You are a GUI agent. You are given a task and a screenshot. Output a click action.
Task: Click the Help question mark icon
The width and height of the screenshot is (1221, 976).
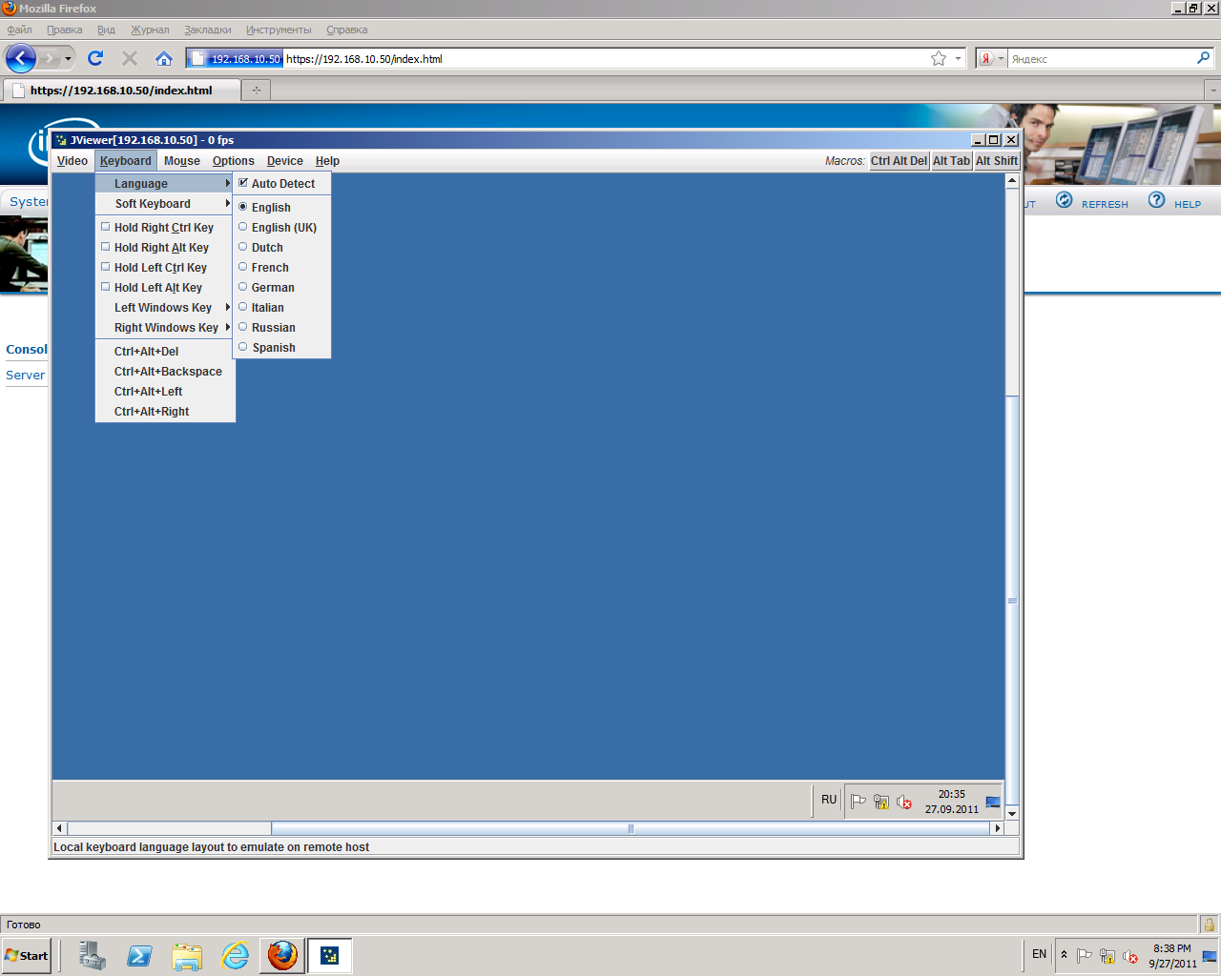(1157, 200)
